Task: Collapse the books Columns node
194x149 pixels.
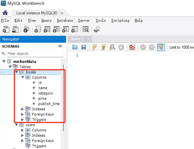Action: pos(23,77)
